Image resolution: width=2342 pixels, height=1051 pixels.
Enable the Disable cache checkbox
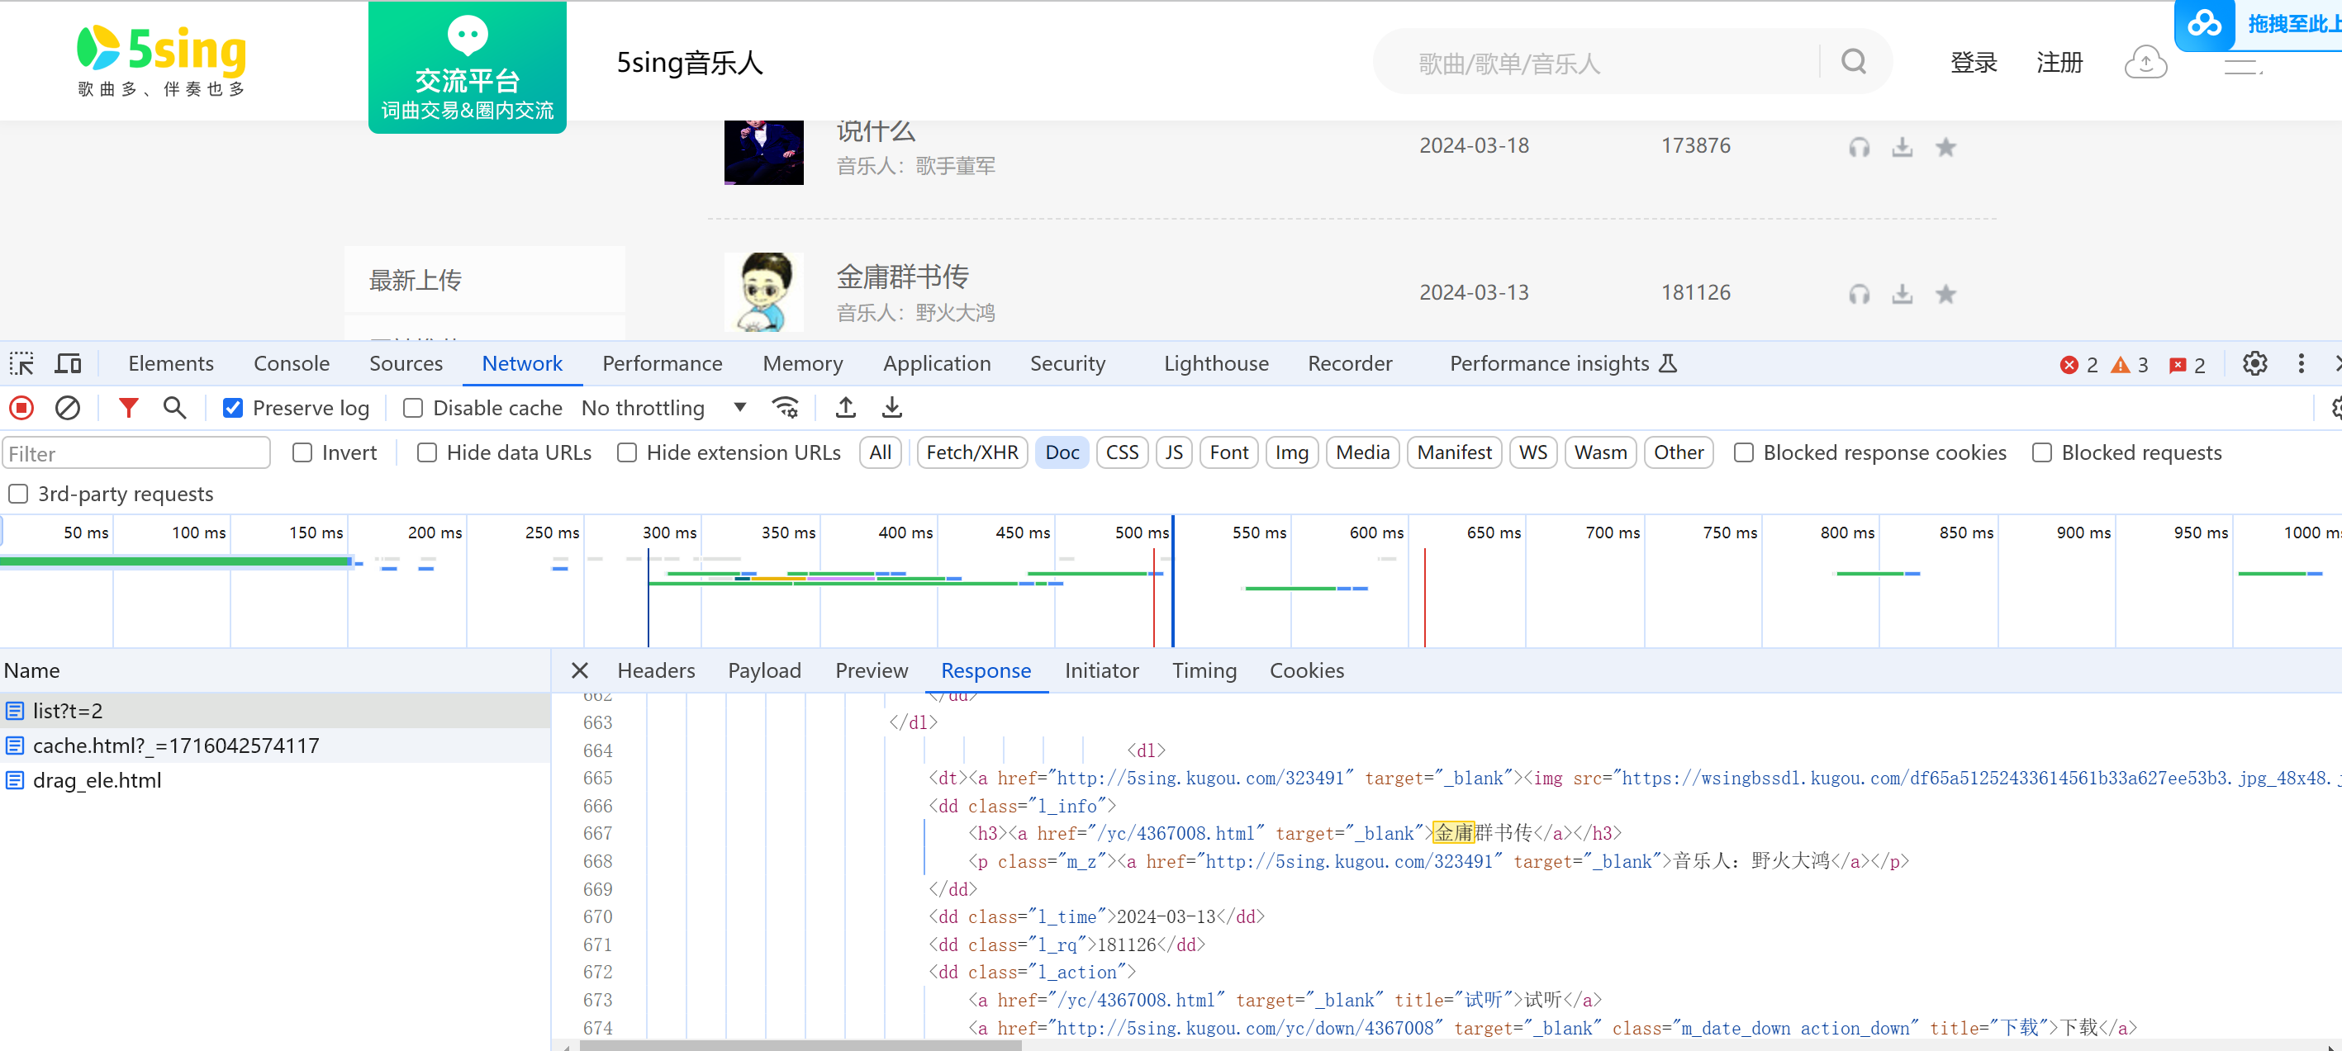pyautogui.click(x=413, y=408)
